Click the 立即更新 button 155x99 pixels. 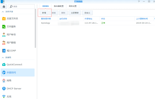tap(75, 13)
